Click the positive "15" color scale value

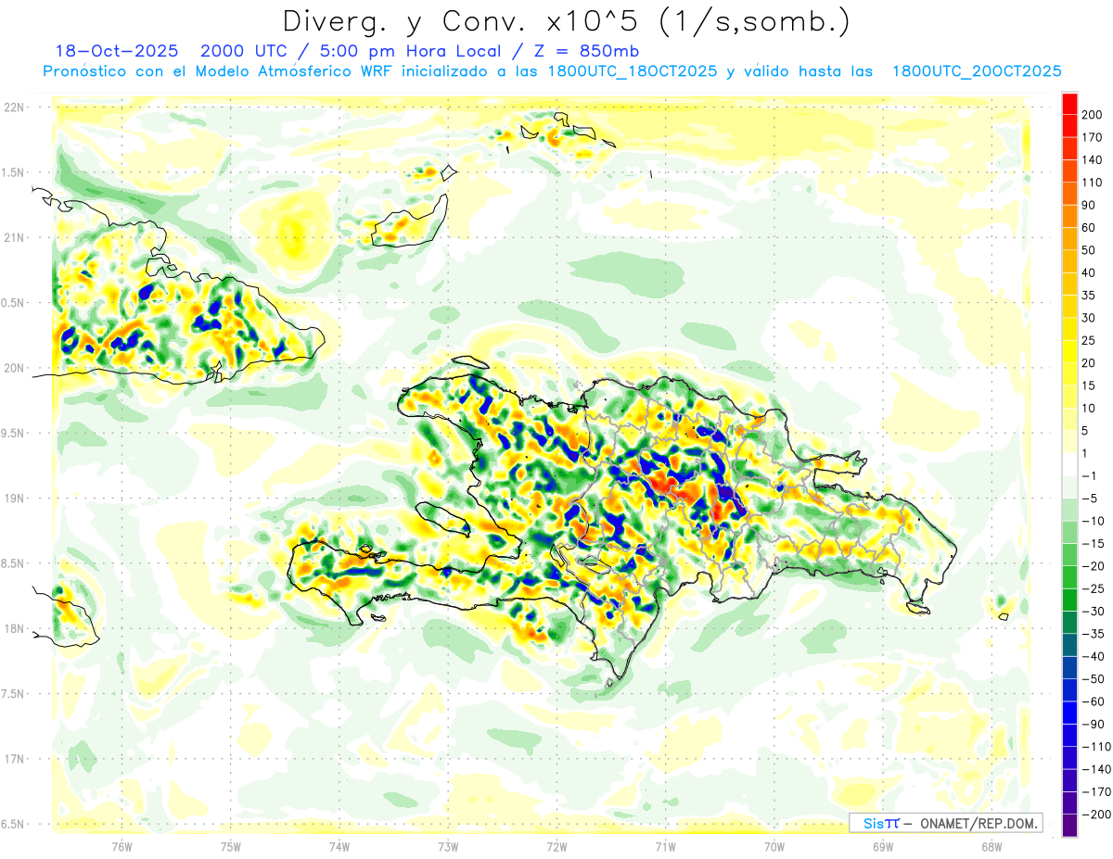[1089, 385]
